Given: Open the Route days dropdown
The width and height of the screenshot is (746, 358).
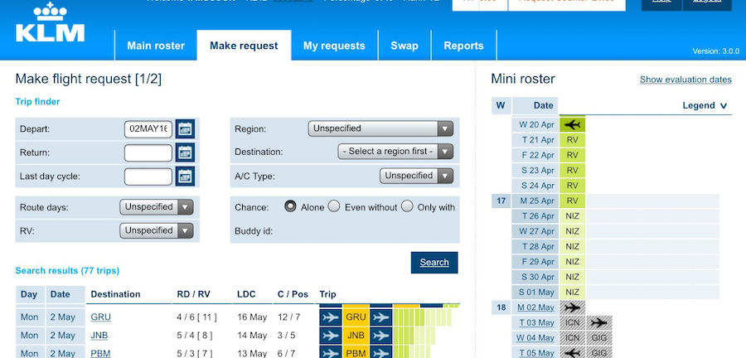Looking at the screenshot, I should click(x=157, y=207).
